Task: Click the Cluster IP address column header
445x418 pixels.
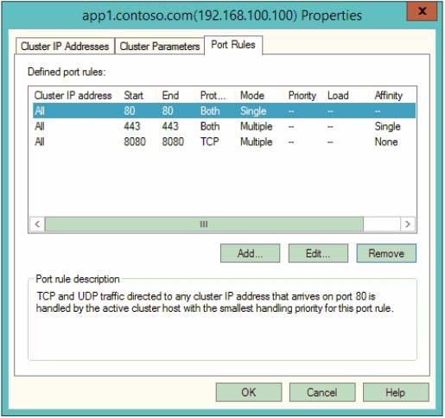Action: tap(73, 95)
